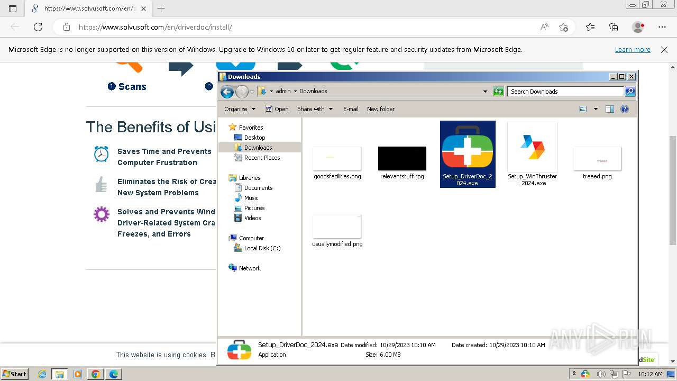Open the Edge profile icon
This screenshot has height=381, width=677.
point(638,27)
